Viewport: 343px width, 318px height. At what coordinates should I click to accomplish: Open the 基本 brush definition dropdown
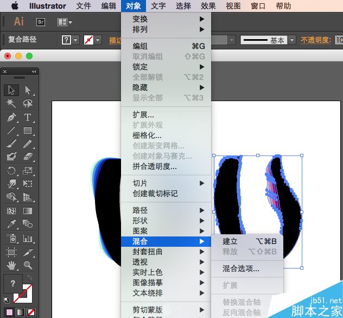(292, 40)
